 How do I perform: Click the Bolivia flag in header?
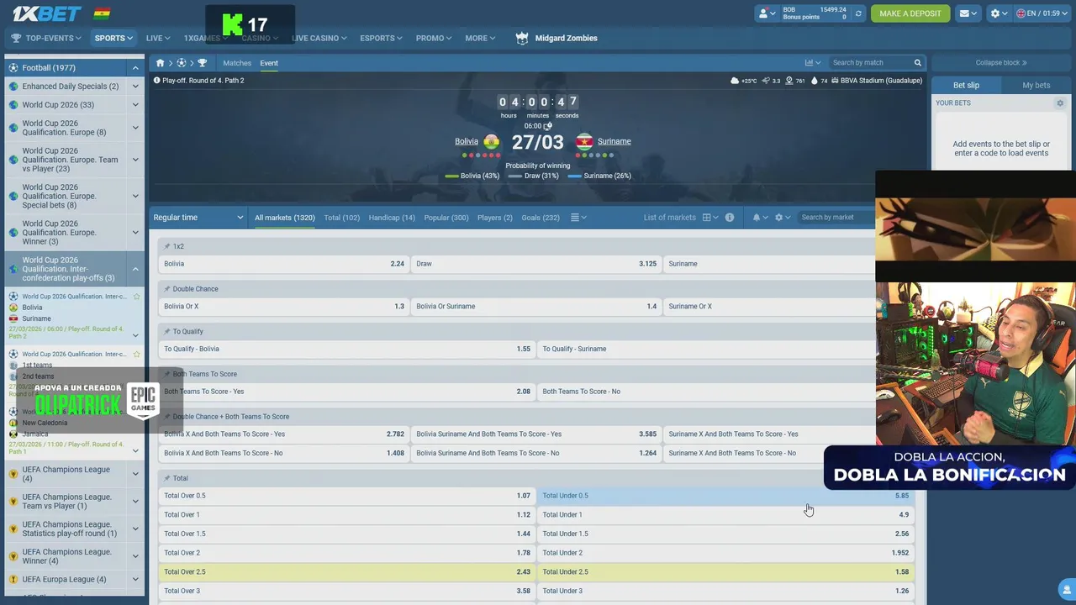pyautogui.click(x=102, y=13)
